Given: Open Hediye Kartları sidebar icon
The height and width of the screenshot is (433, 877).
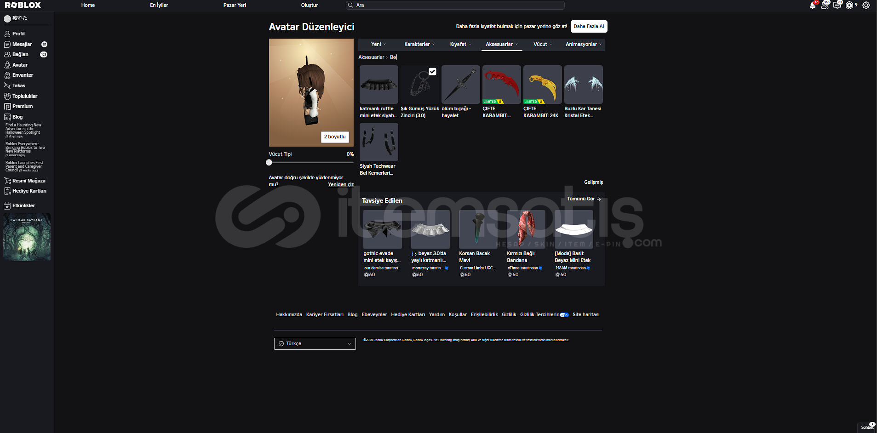Looking at the screenshot, I should [x=7, y=191].
